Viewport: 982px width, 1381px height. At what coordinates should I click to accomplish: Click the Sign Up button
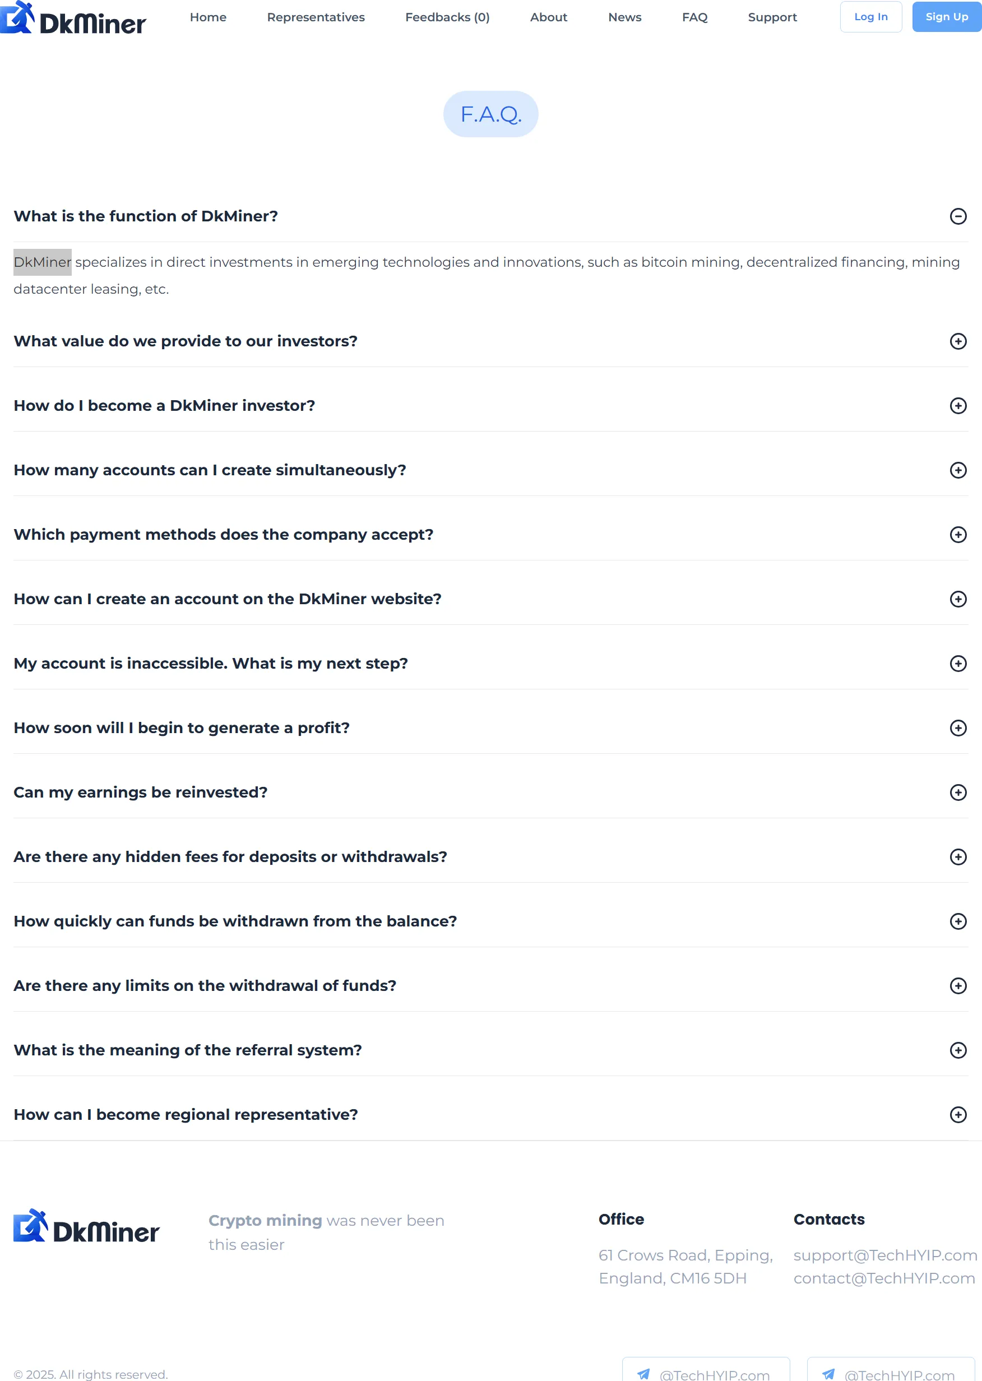tap(947, 17)
